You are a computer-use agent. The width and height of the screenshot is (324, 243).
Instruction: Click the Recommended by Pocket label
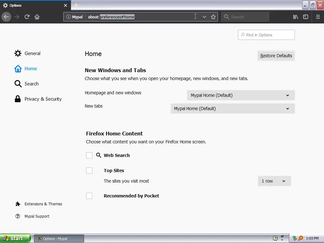(x=131, y=196)
